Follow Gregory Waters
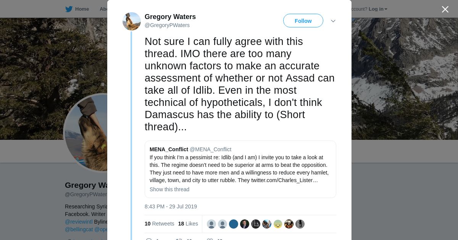This screenshot has height=240, width=458. pyautogui.click(x=303, y=21)
